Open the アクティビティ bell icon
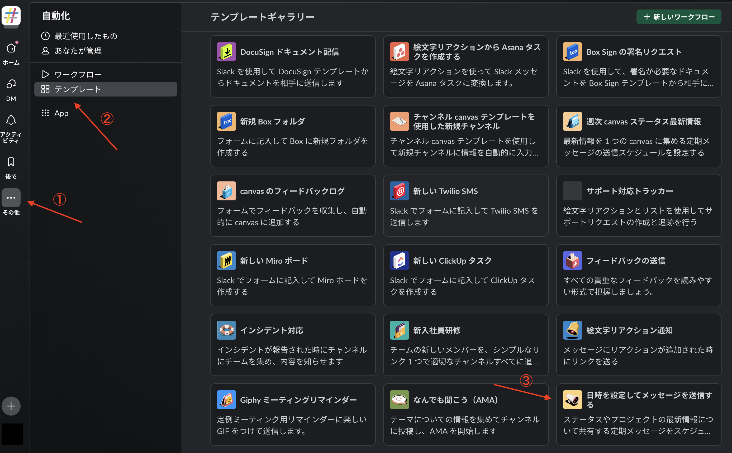 tap(11, 120)
